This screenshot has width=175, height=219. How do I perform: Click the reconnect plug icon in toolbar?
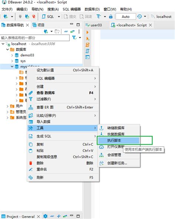pyautogui.click(x=27, y=17)
